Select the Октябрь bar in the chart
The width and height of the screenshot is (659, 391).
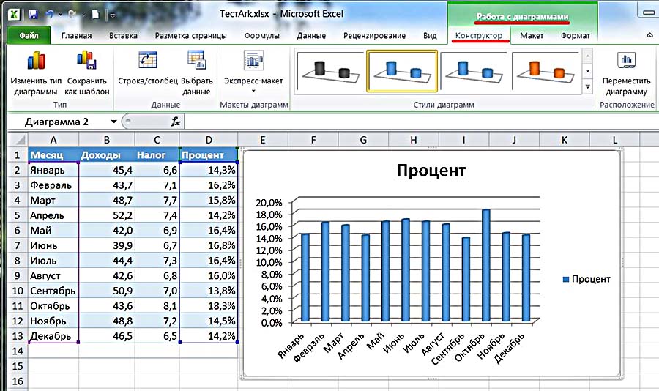(486, 266)
